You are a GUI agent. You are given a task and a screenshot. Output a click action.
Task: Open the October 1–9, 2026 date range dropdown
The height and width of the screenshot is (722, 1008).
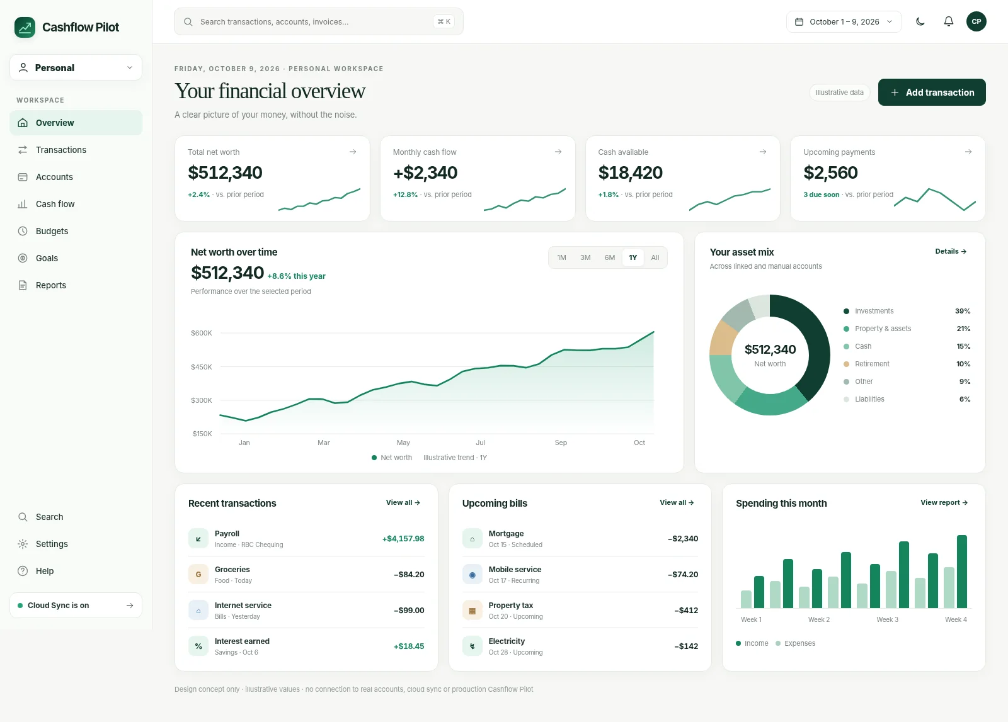(844, 21)
